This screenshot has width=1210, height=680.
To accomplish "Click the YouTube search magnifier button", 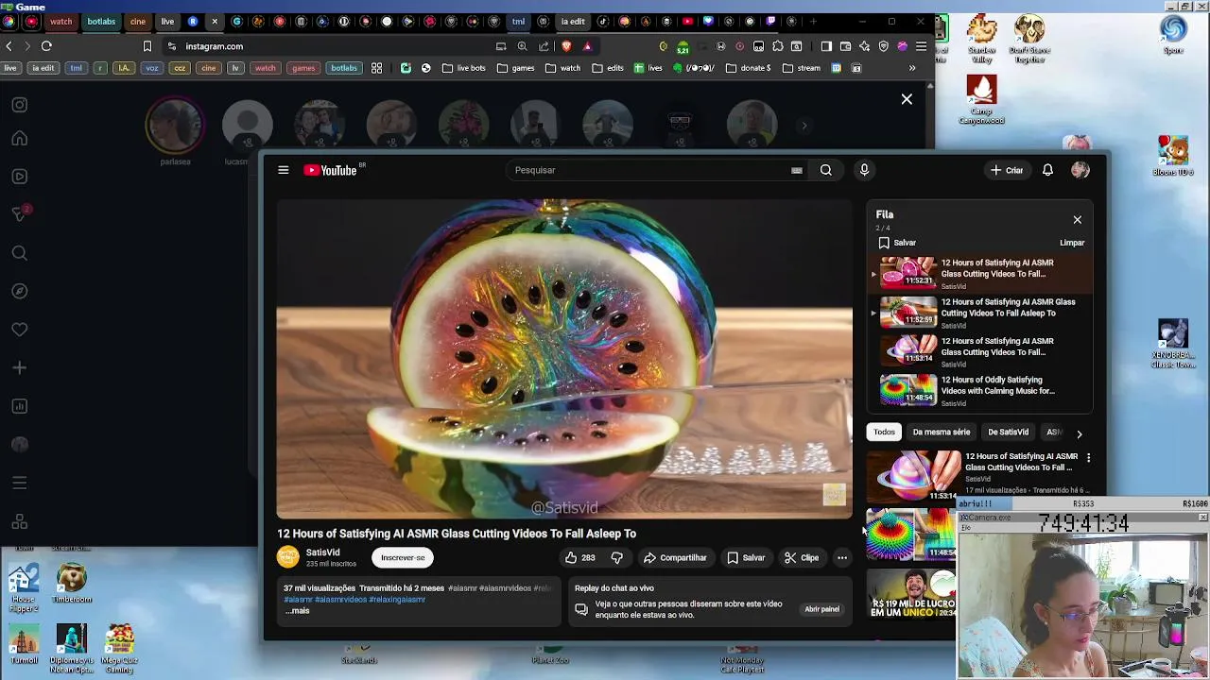I will (x=826, y=170).
